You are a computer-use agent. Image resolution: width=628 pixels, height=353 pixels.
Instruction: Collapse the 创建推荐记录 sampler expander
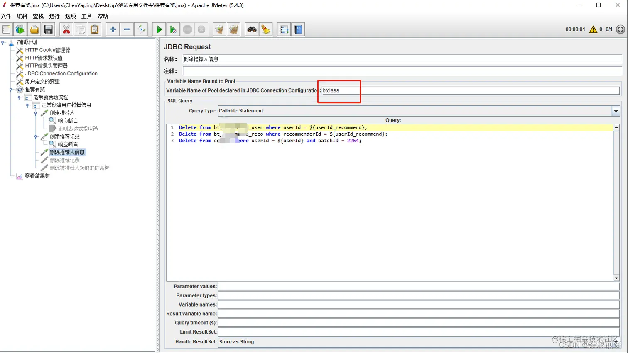(36, 136)
